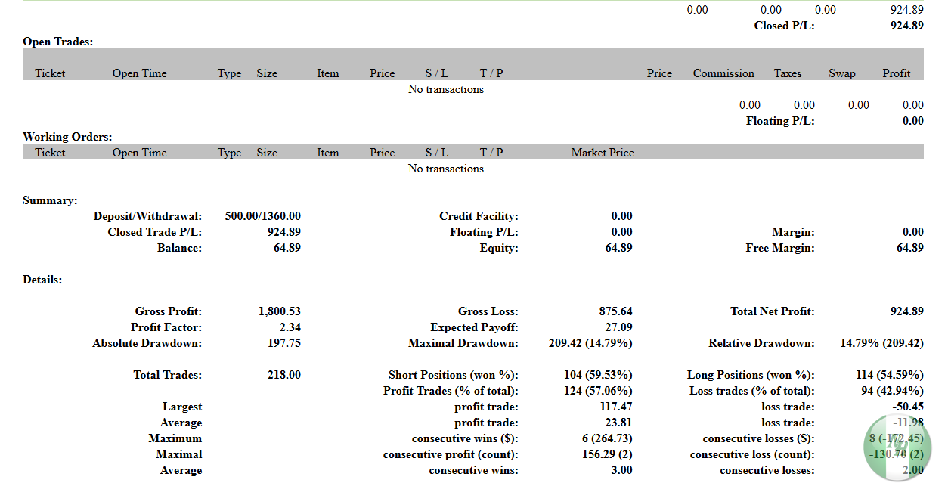Select consecutive wins value '6 (264.73)'
948x483 pixels.
click(x=606, y=438)
